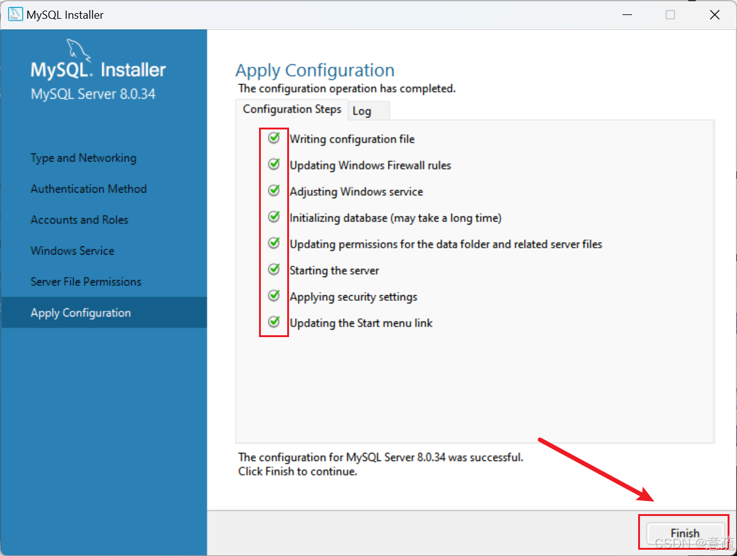
Task: Click 'Updating the Start menu link' text
Action: tap(361, 323)
